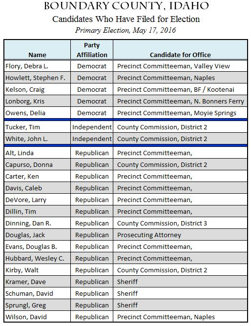Click Kramer, Dave's Sheriff office cell
The image size is (251, 326).
(180, 282)
